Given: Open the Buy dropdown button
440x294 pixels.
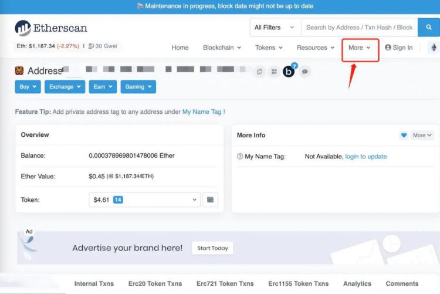Looking at the screenshot, I should pos(28,87).
